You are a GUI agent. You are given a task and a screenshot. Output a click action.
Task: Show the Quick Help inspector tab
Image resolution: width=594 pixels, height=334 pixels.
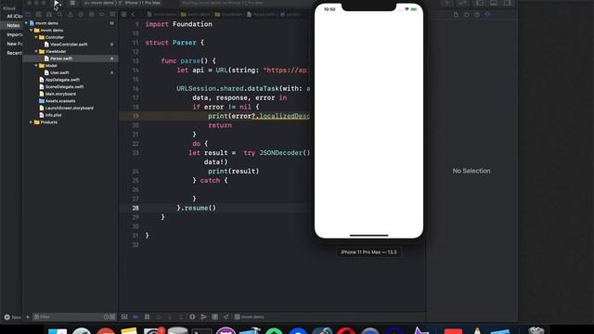tap(477, 15)
